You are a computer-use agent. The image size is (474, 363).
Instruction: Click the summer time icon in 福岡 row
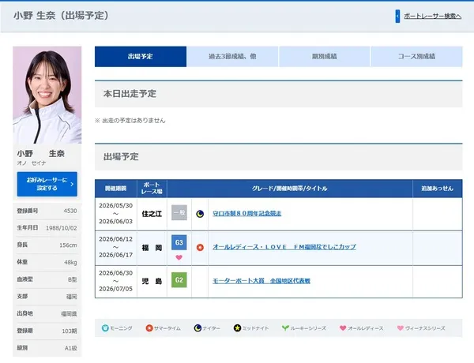coord(200,248)
